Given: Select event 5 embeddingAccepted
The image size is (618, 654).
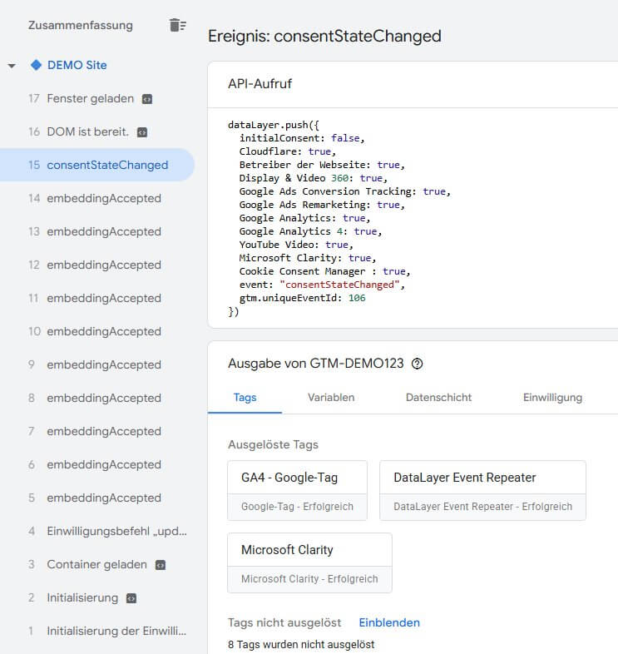Looking at the screenshot, I should click(x=97, y=498).
